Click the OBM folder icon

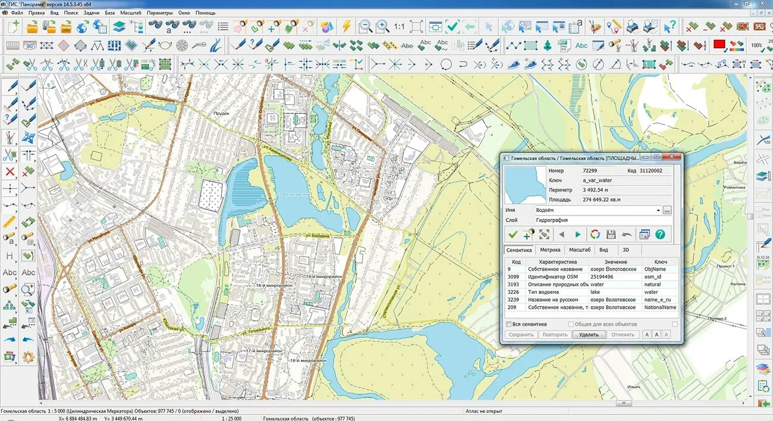(65, 26)
